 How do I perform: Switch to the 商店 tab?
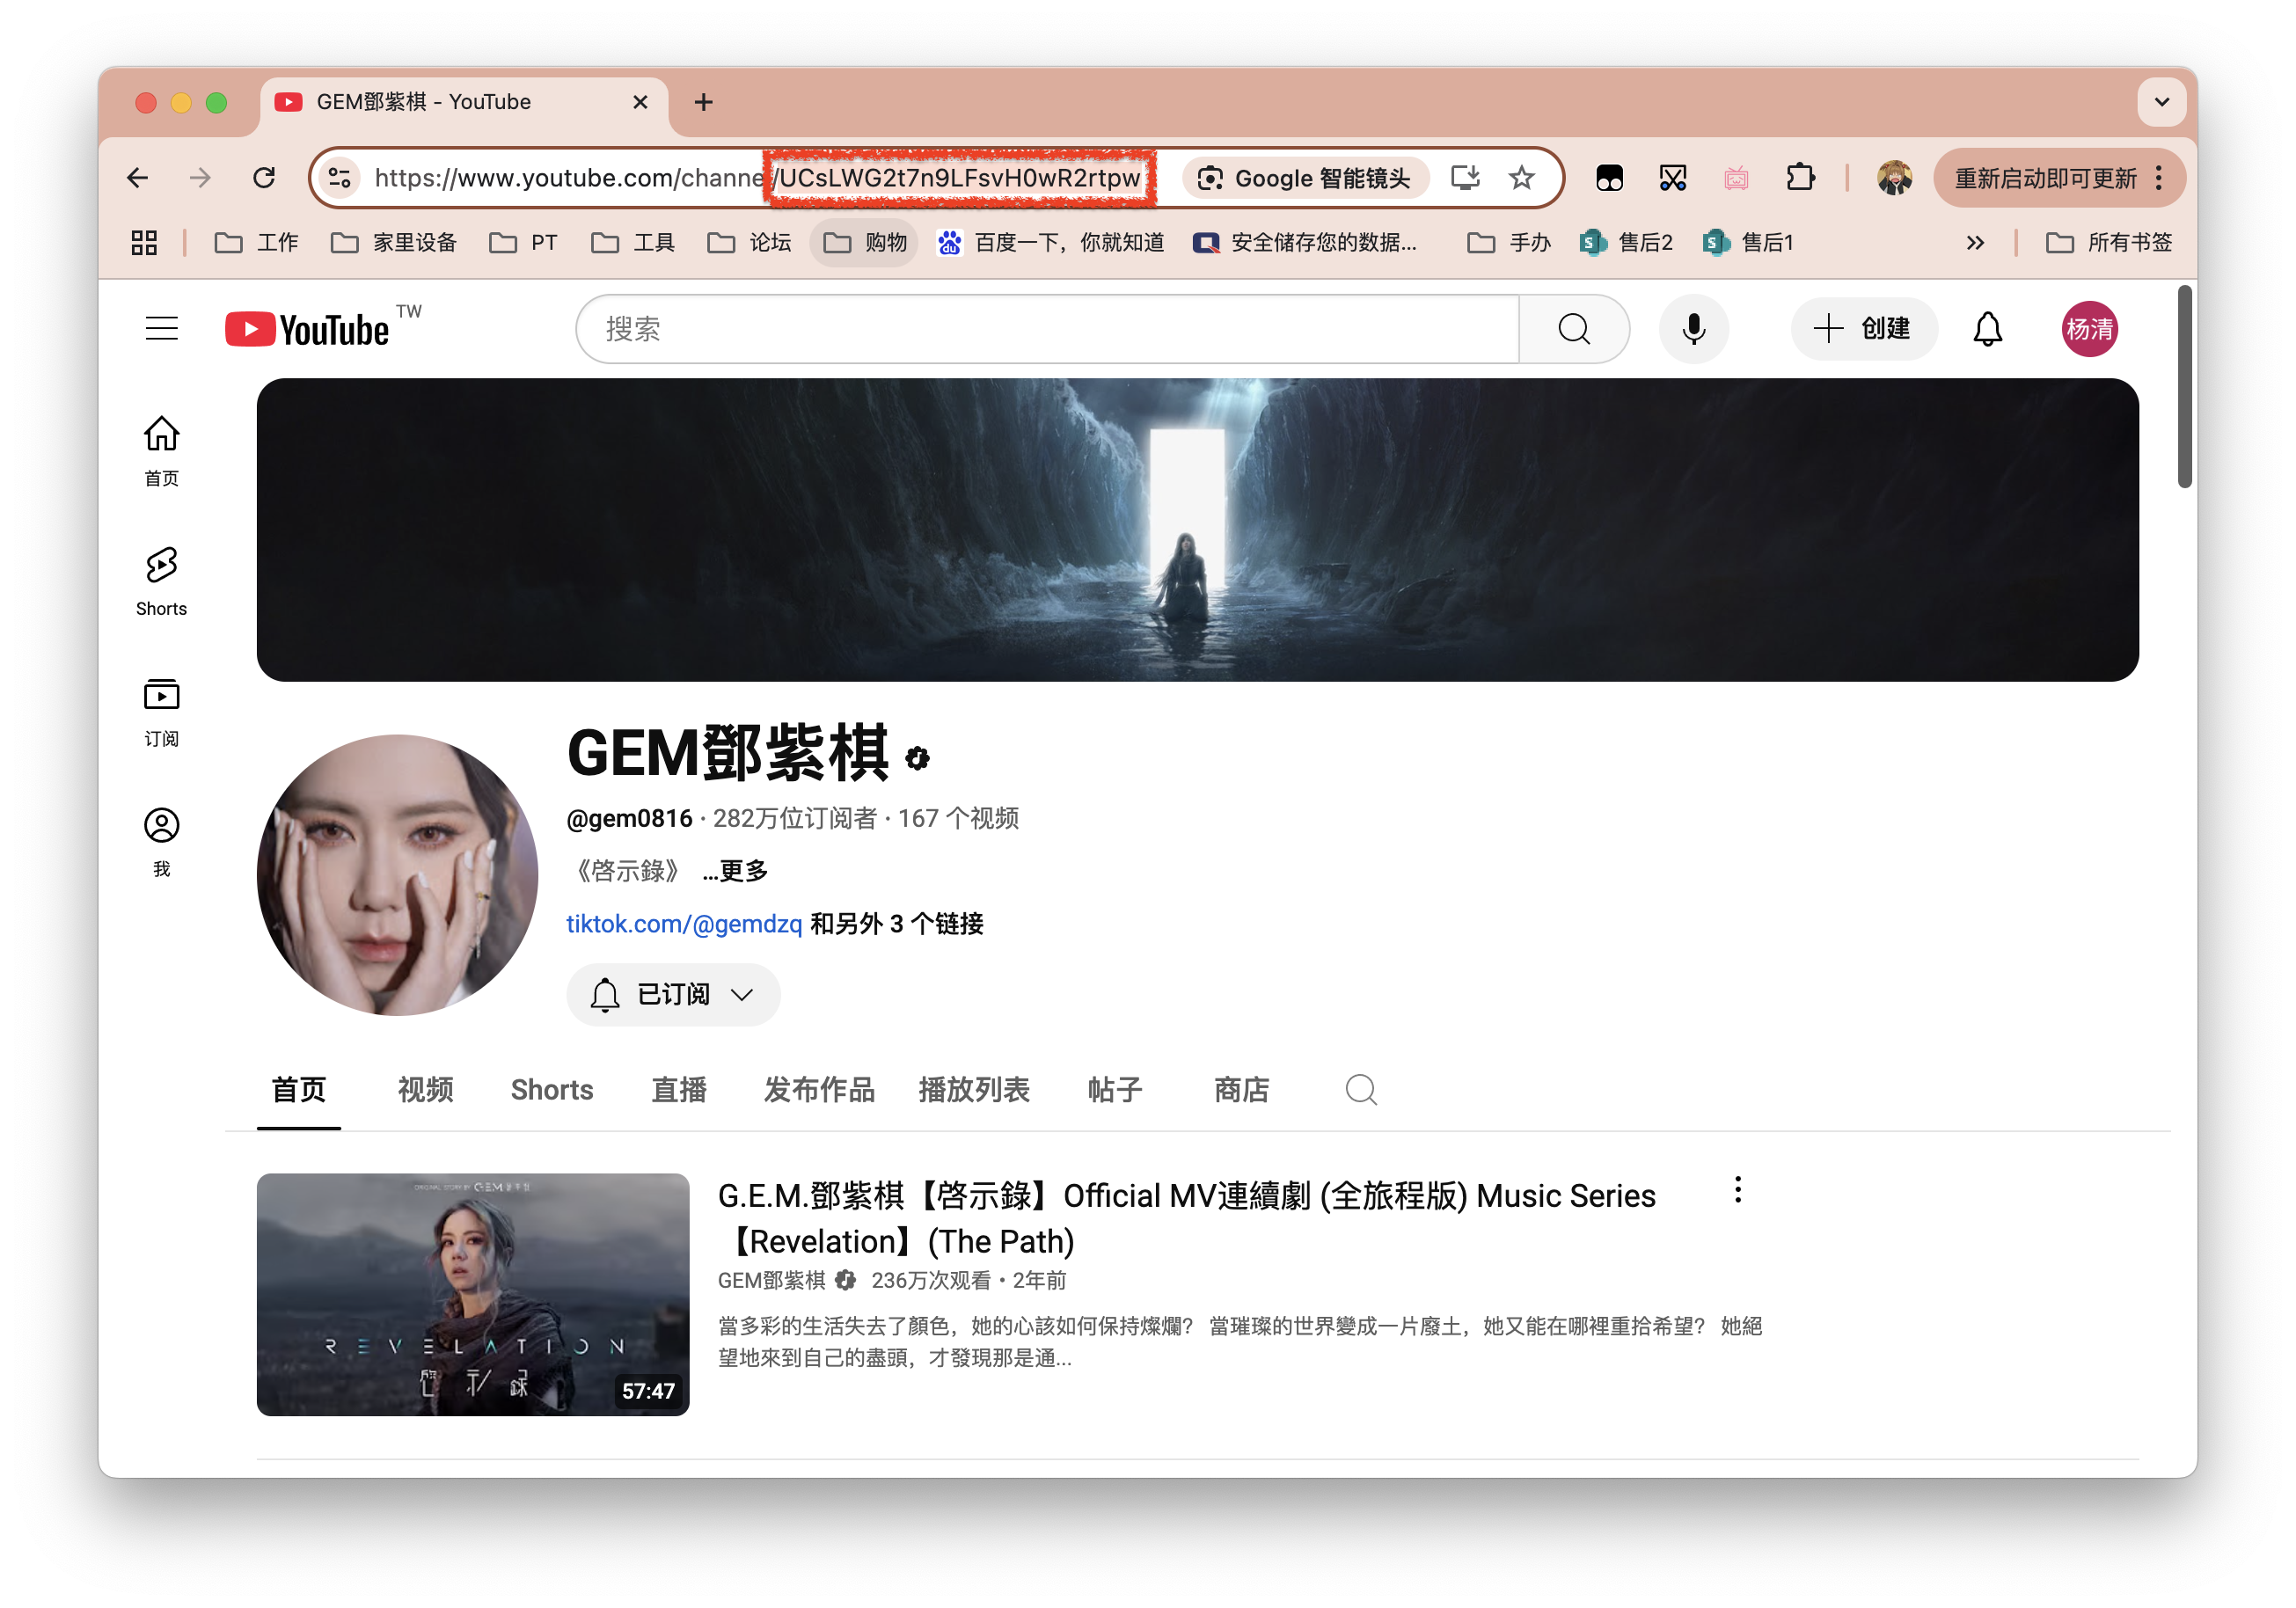click(x=1241, y=1089)
